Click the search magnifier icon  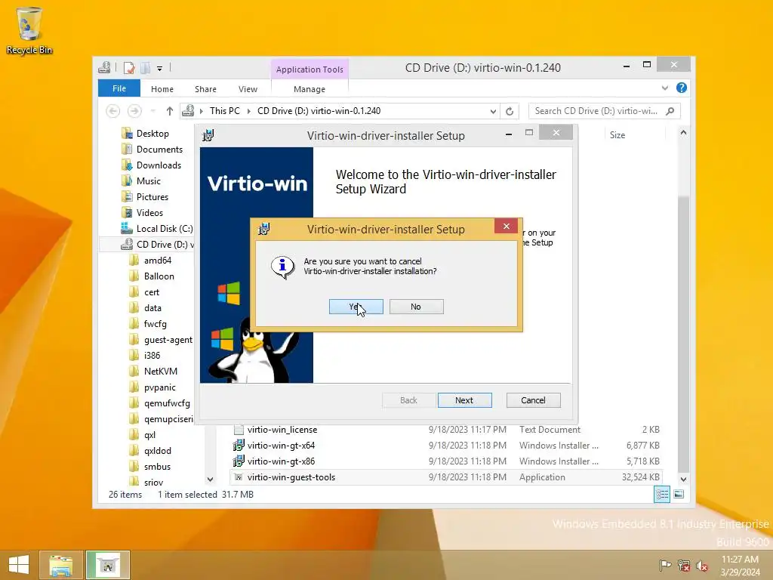(x=670, y=111)
